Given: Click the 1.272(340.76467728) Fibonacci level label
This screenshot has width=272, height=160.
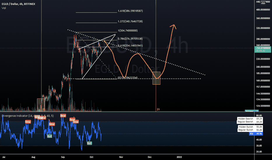Looking at the screenshot, I should [x=130, y=22].
